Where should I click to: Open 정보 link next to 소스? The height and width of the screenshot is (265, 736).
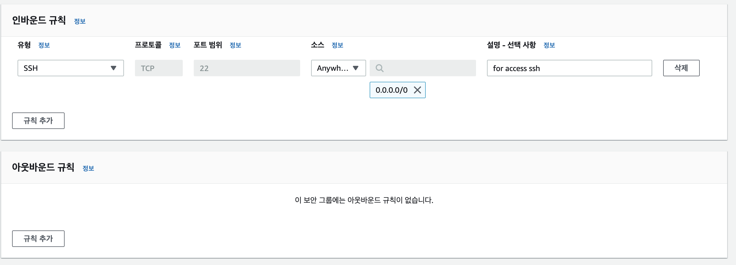(x=337, y=45)
